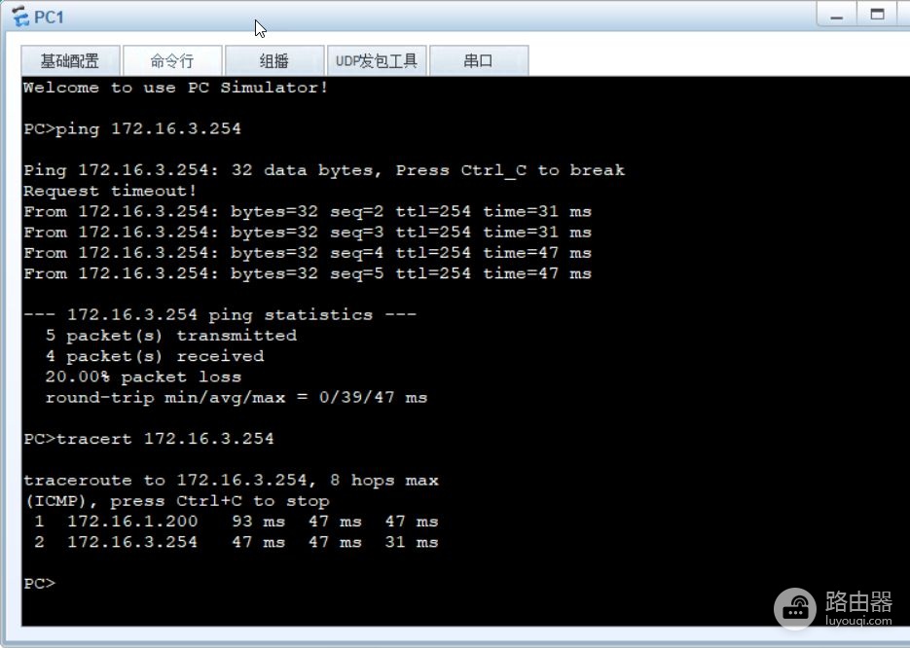The width and height of the screenshot is (910, 648).
Task: Switch to the 串口 tab
Action: pyautogui.click(x=479, y=61)
